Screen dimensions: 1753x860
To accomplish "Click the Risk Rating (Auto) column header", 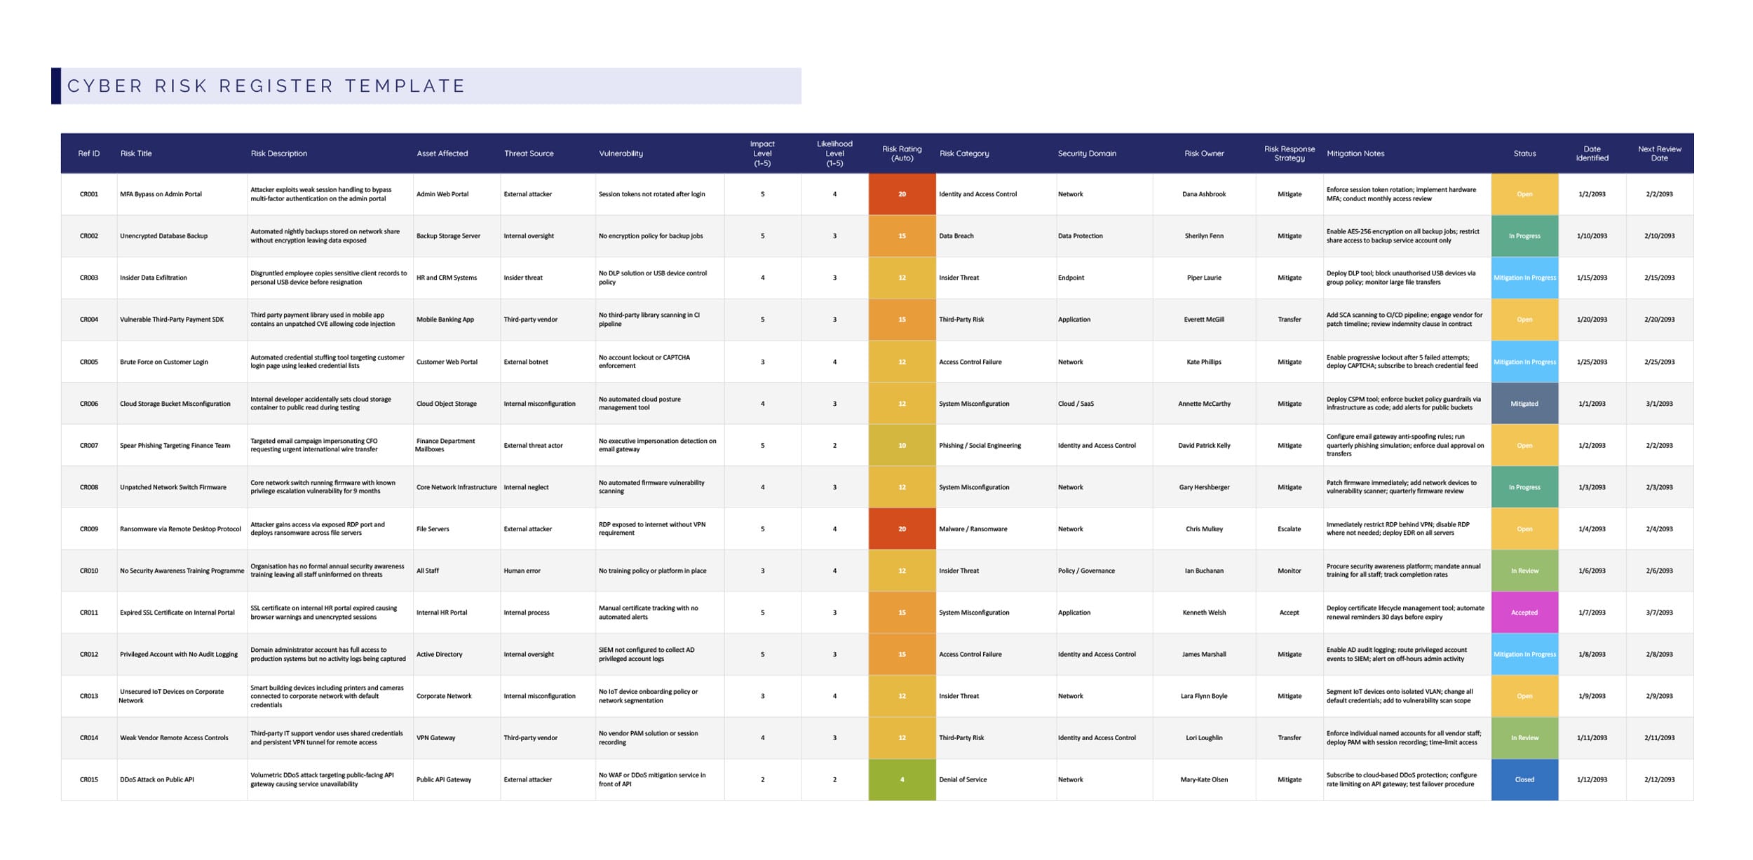I will point(902,153).
